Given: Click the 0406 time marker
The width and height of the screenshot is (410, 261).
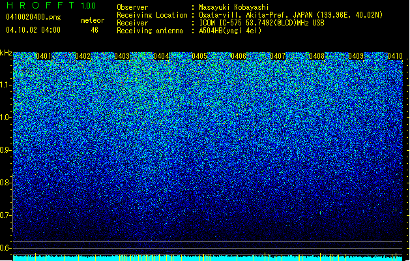Looking at the screenshot, I should (239, 56).
